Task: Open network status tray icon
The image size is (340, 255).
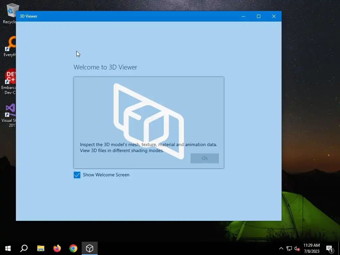Action: [x=289, y=248]
